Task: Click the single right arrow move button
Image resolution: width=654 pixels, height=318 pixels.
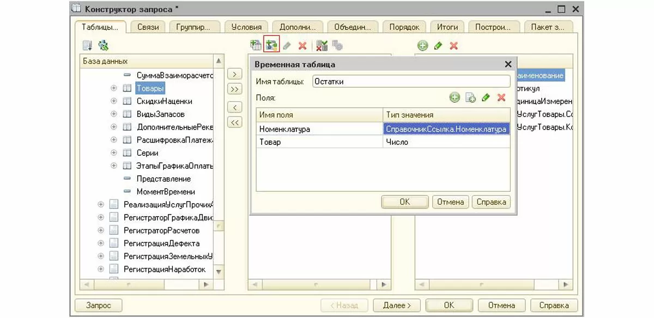Action: tap(234, 74)
